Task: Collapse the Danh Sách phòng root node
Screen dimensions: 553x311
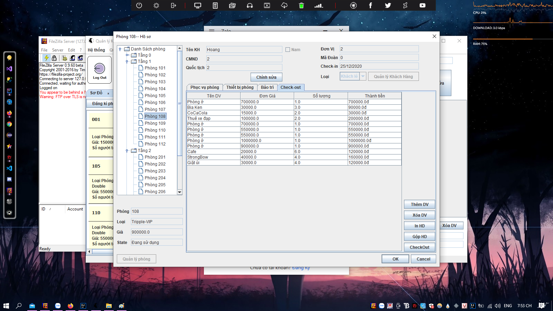Action: coord(120,49)
